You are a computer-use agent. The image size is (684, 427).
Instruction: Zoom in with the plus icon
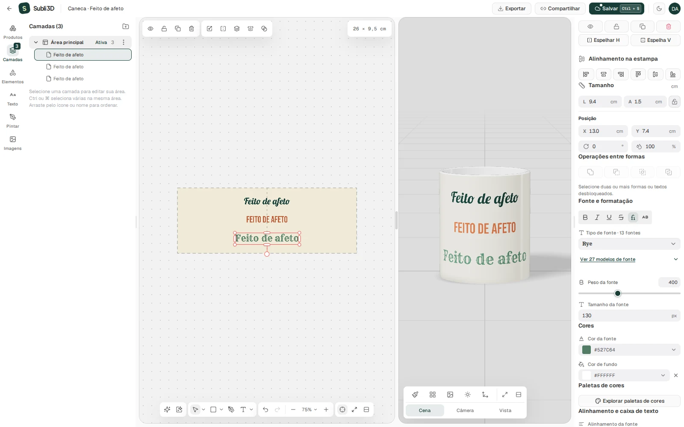[326, 409]
